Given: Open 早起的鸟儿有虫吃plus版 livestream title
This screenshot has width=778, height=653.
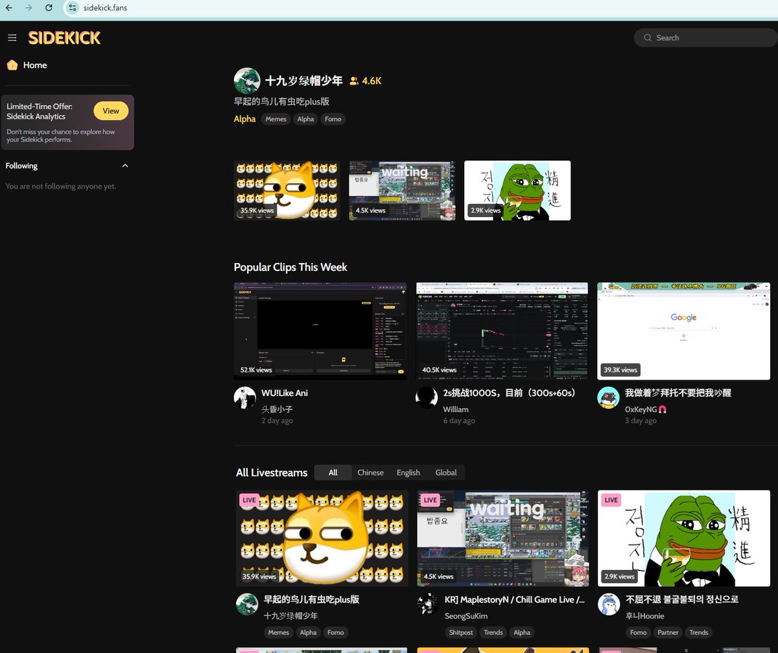Looking at the screenshot, I should [x=311, y=599].
